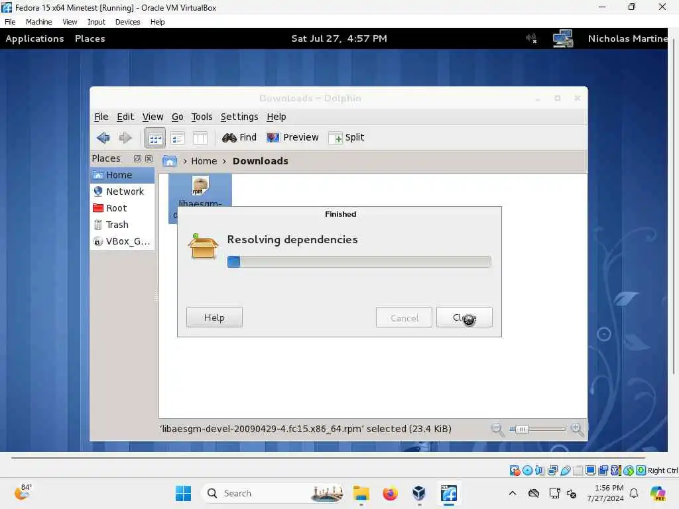Go back with the blue left arrow in Dolphin

click(103, 138)
